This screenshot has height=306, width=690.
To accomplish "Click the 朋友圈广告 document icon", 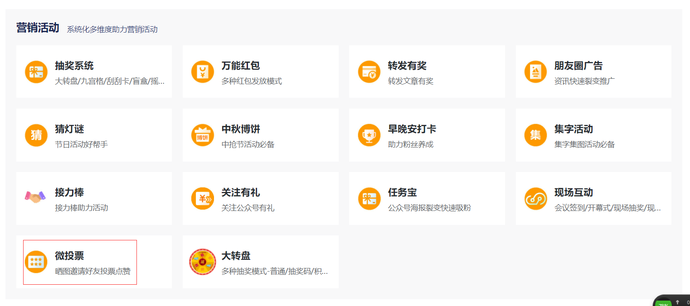I will click(535, 72).
